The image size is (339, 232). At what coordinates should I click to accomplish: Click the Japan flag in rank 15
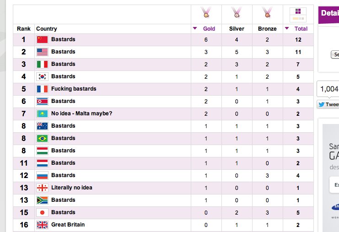[x=43, y=212]
